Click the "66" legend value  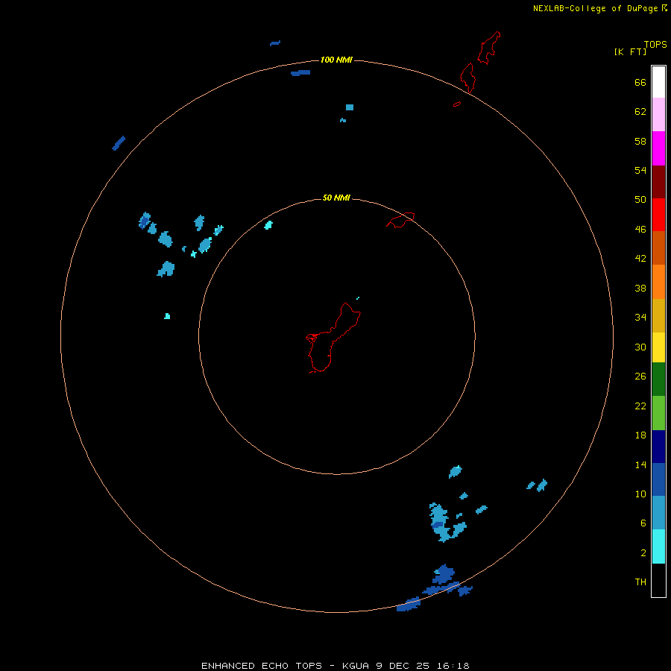(640, 83)
